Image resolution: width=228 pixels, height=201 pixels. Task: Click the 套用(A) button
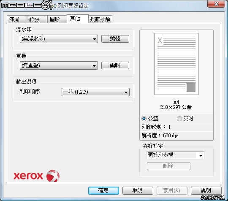click(172, 190)
